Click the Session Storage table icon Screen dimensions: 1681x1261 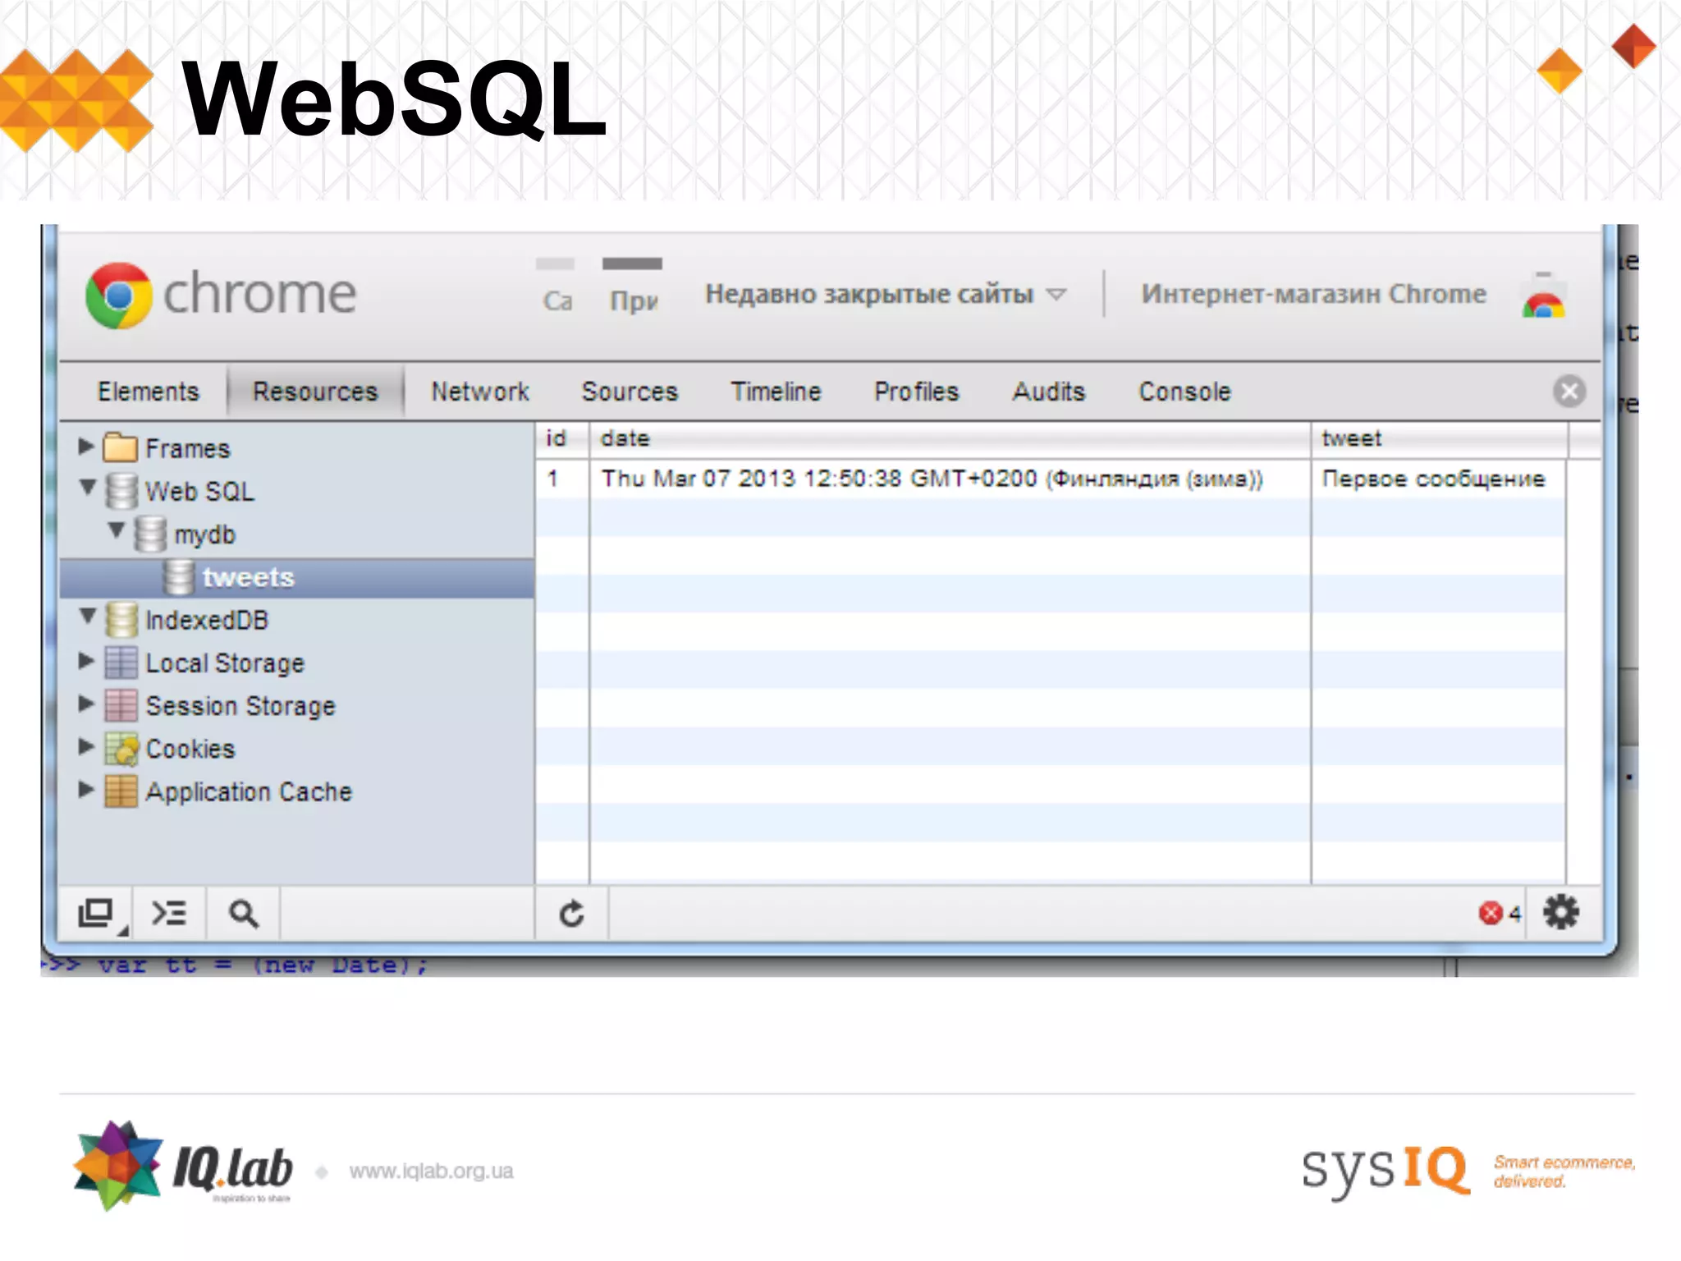pos(121,705)
